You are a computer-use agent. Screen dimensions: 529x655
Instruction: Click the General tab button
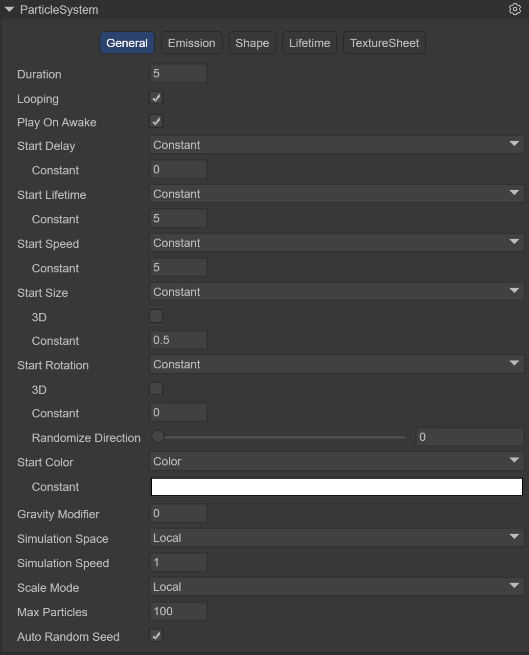pyautogui.click(x=127, y=43)
